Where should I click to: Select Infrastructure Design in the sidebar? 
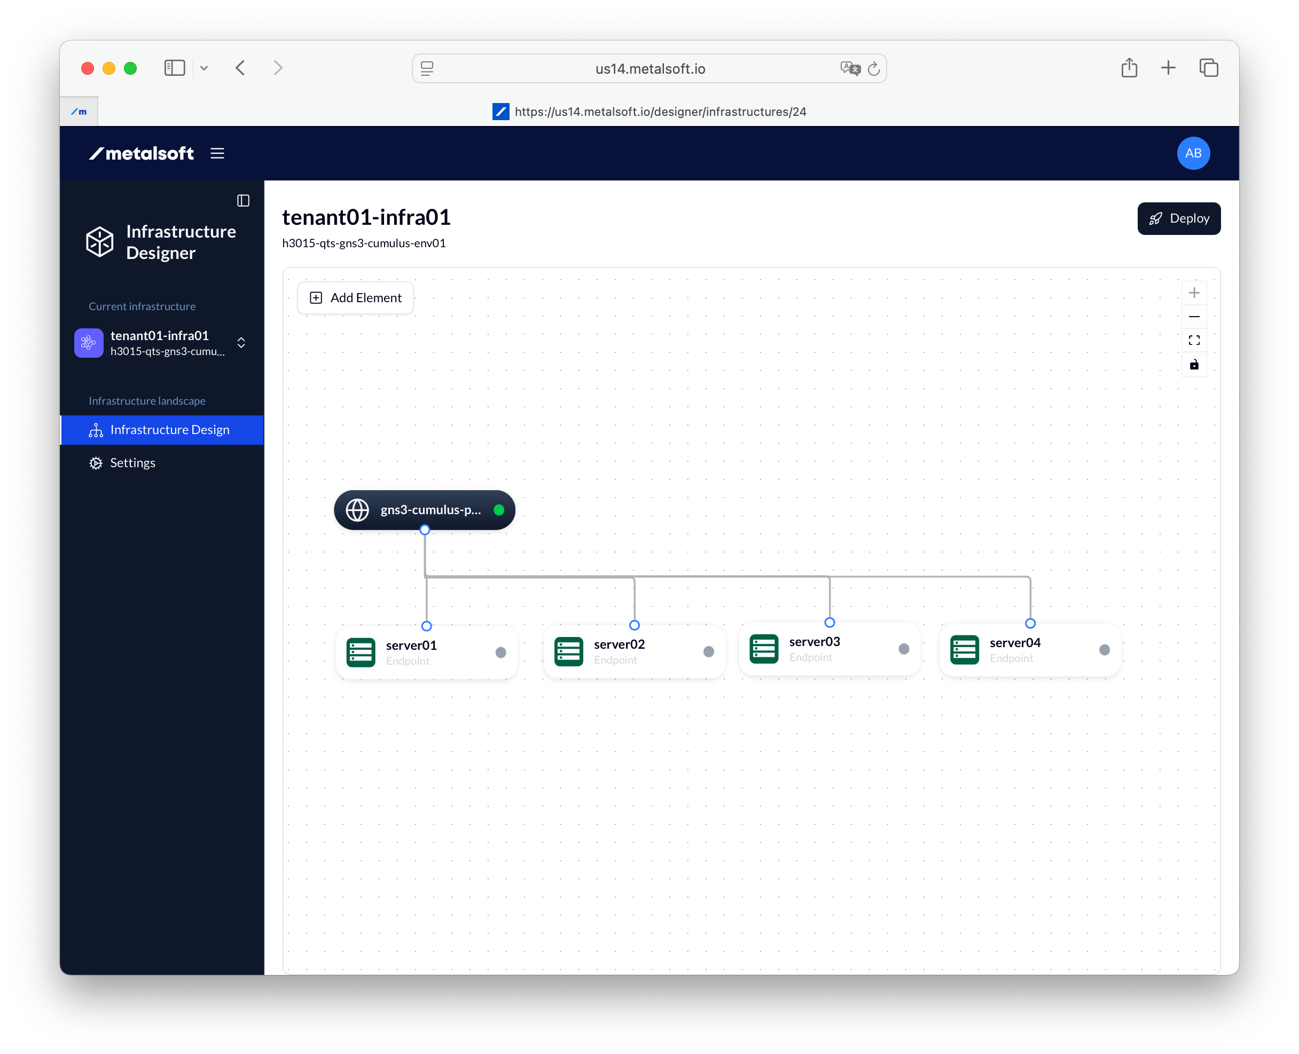169,430
